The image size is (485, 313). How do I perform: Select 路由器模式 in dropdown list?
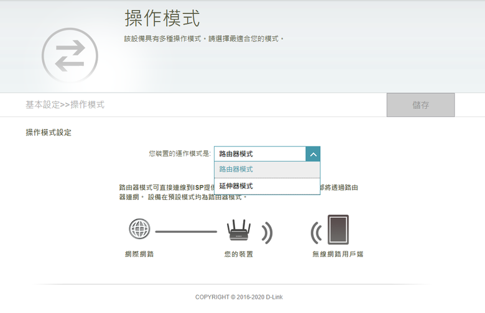click(267, 170)
